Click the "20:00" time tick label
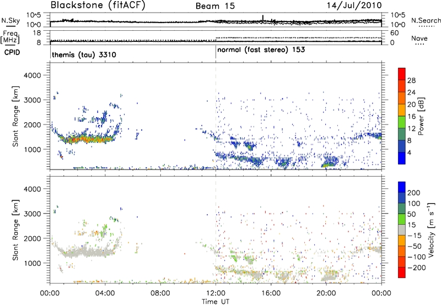 (x=326, y=293)
